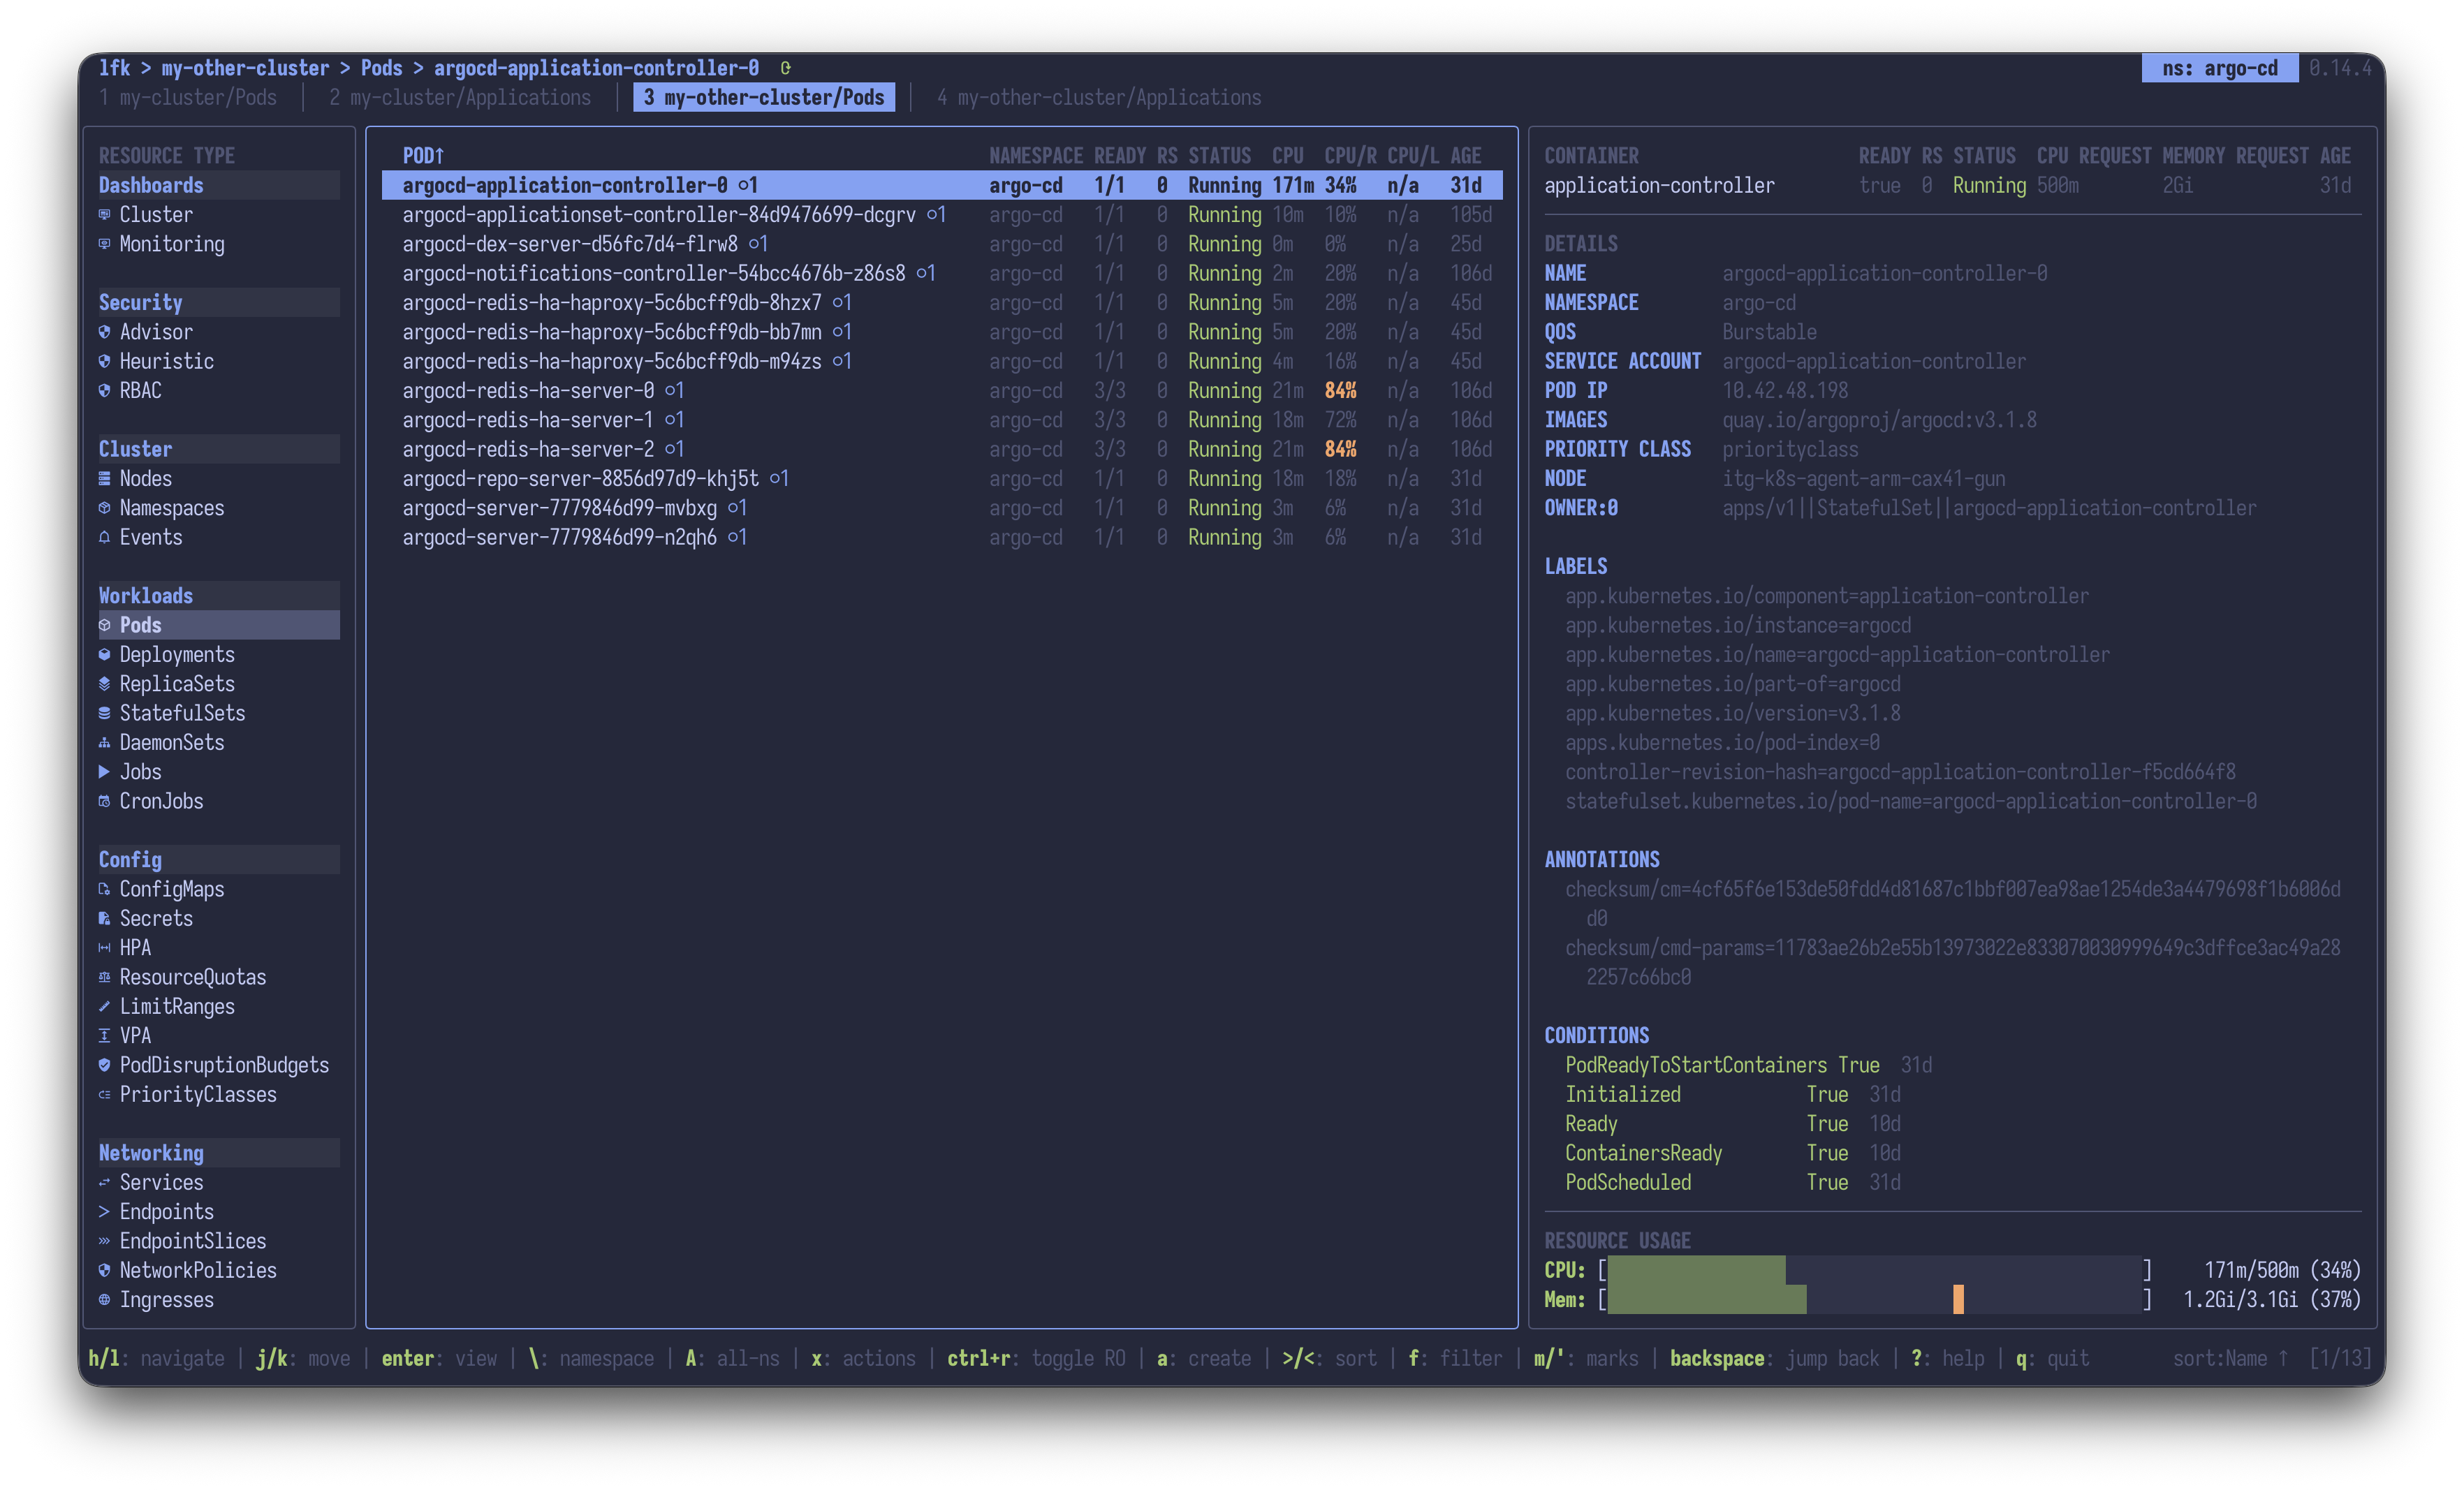Click the Nodes icon in sidebar
This screenshot has width=2464, height=1490.
pos(104,479)
